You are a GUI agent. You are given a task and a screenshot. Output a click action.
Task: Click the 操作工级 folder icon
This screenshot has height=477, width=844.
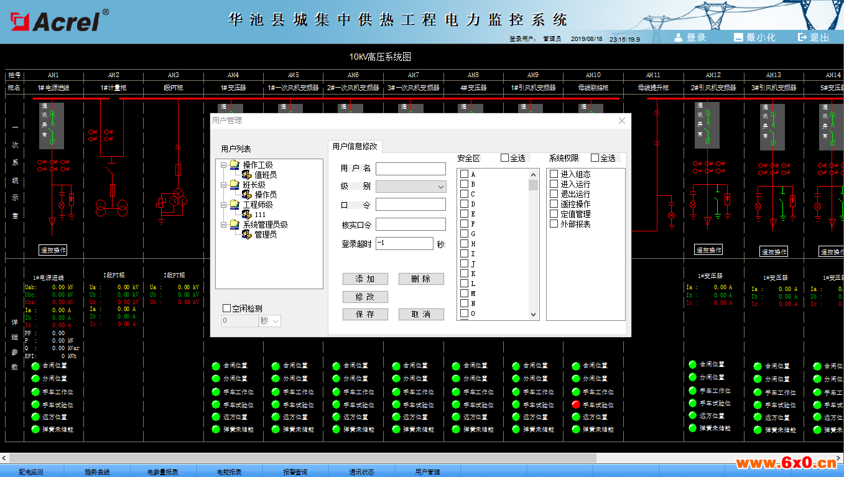pyautogui.click(x=234, y=165)
